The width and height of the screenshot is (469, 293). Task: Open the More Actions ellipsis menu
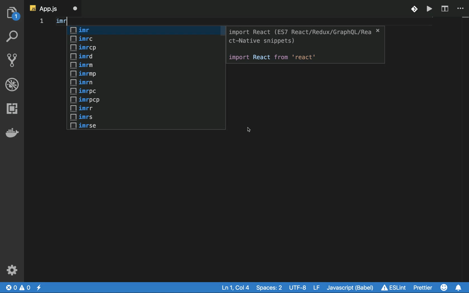460,8
